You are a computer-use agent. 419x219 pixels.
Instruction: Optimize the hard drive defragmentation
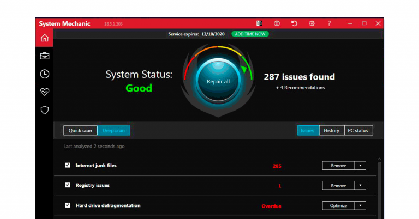338,206
